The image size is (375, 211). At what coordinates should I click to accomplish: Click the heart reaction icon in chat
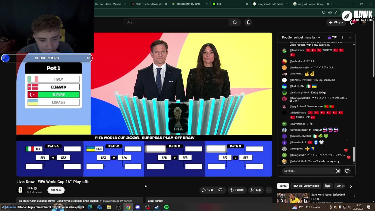[x=347, y=171]
